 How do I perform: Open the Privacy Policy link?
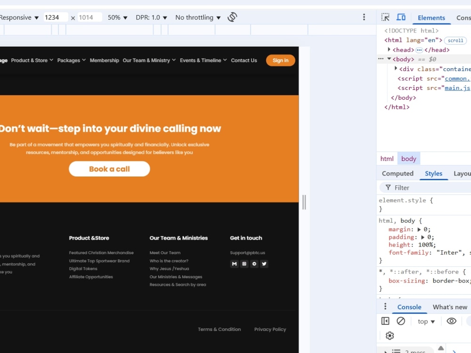tap(270, 329)
